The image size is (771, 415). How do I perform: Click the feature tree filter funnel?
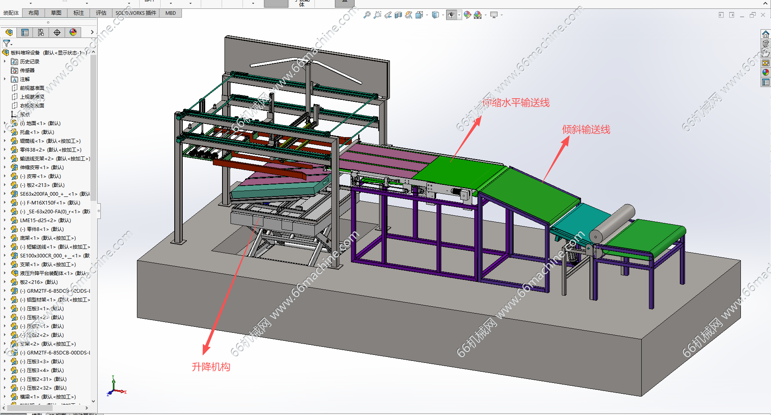(7, 43)
